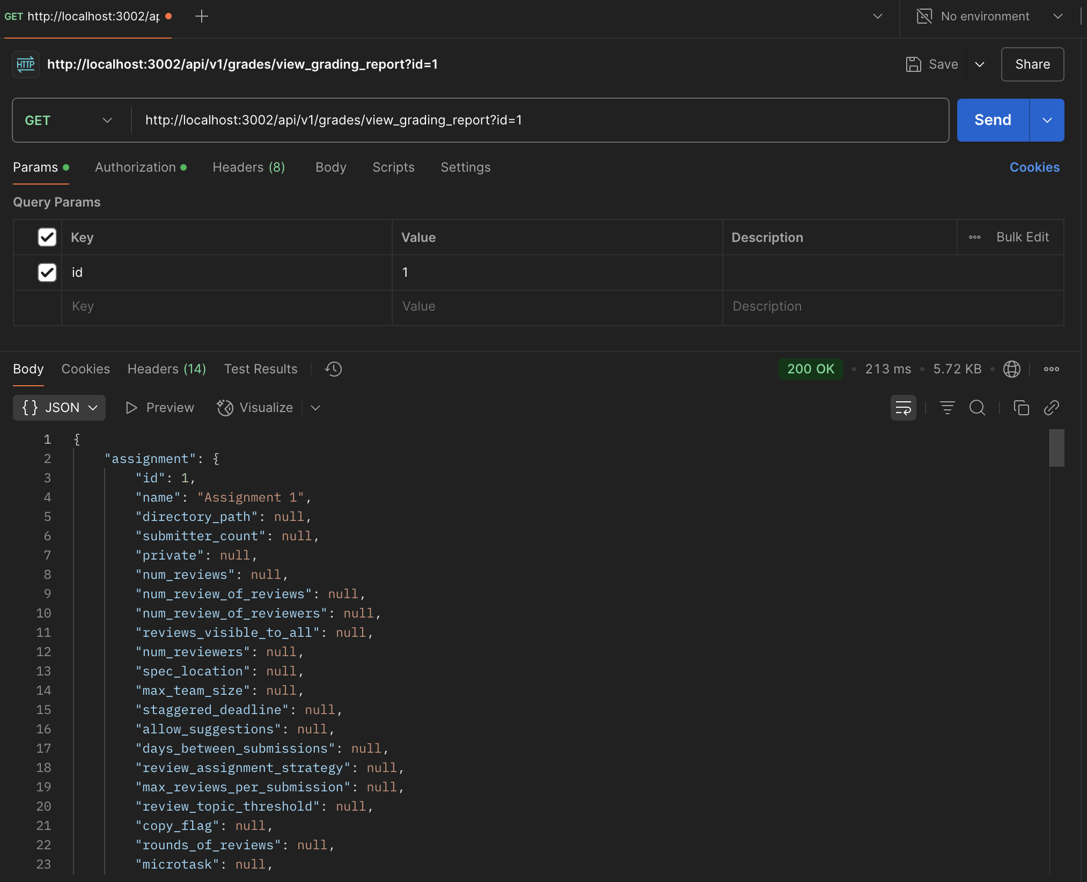Copy response body with copy icon
The image size is (1087, 882).
pyautogui.click(x=1021, y=408)
